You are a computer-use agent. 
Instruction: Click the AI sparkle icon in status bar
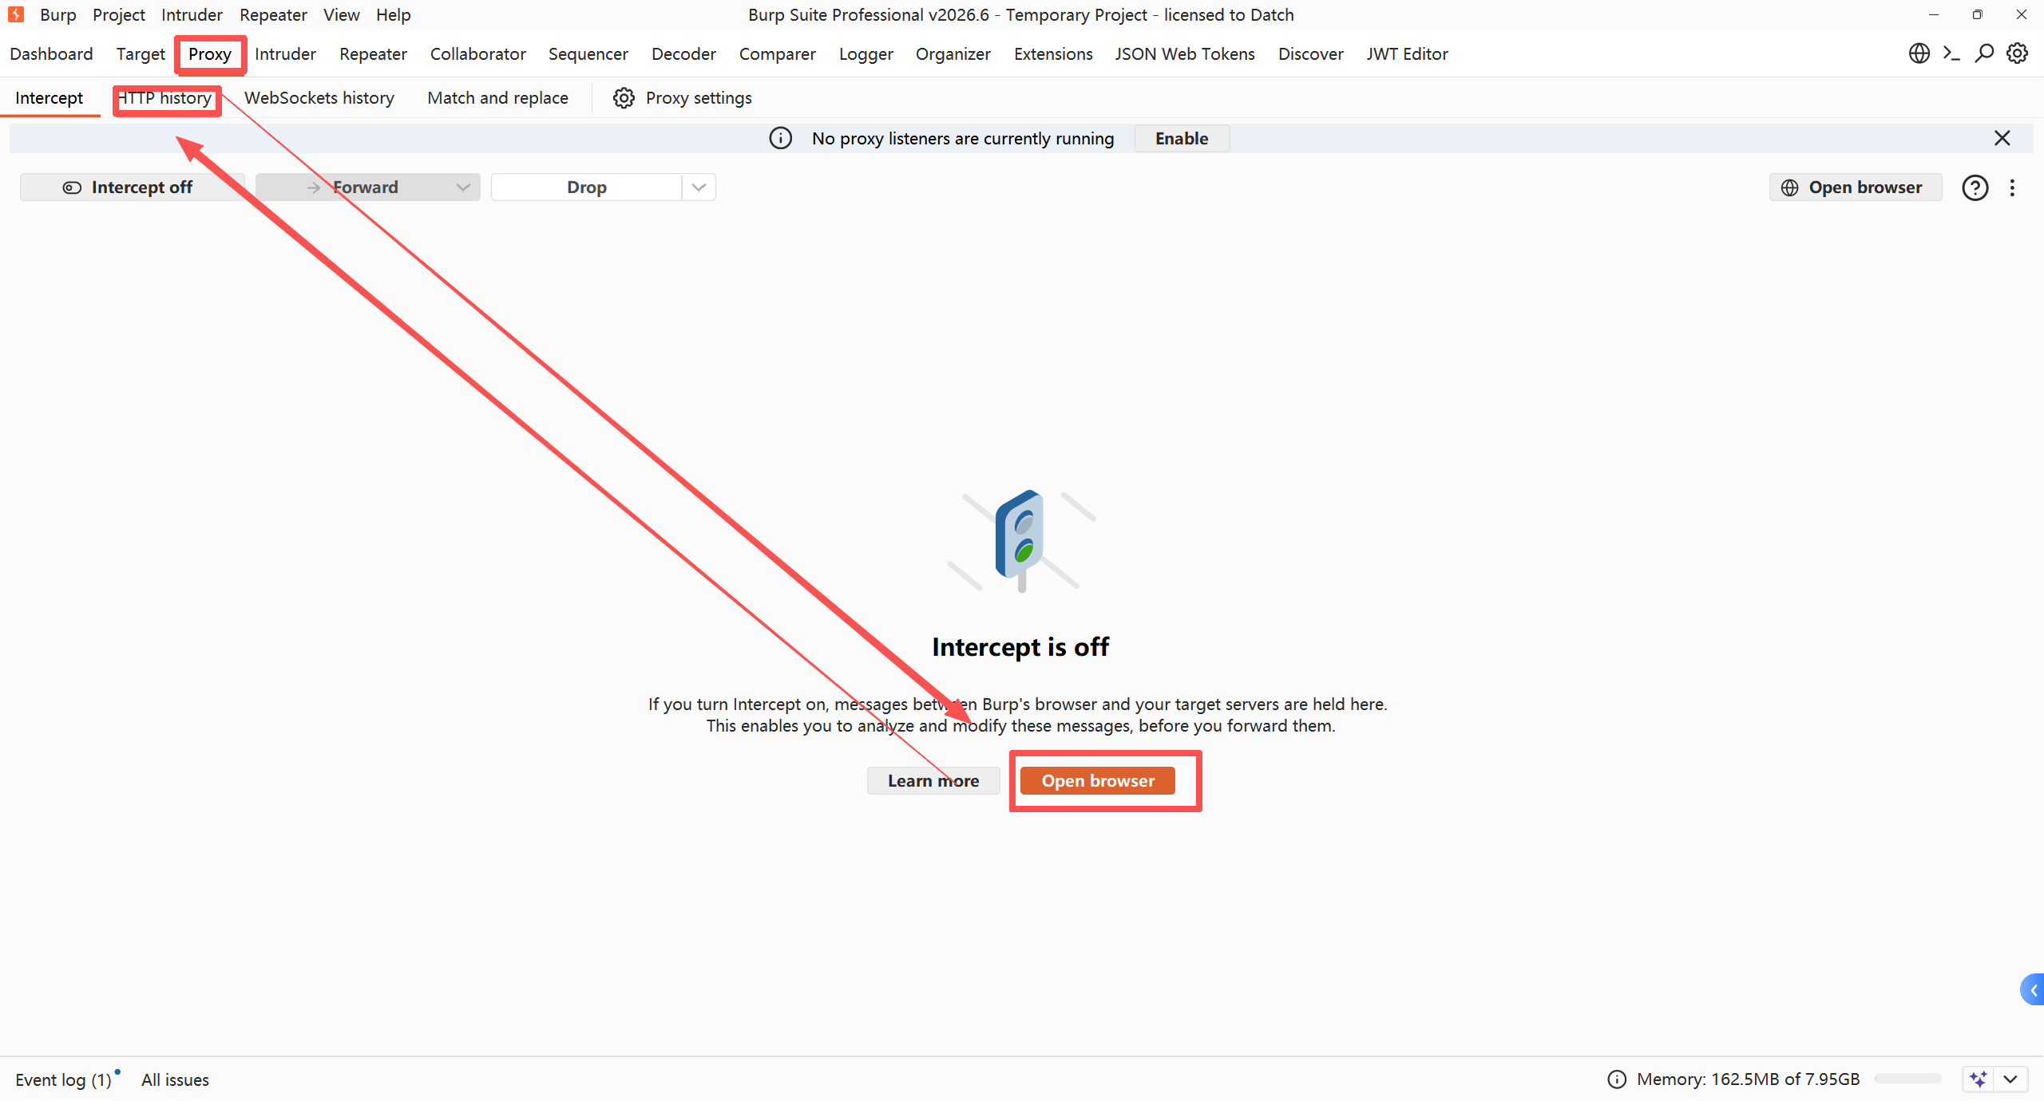(1979, 1079)
